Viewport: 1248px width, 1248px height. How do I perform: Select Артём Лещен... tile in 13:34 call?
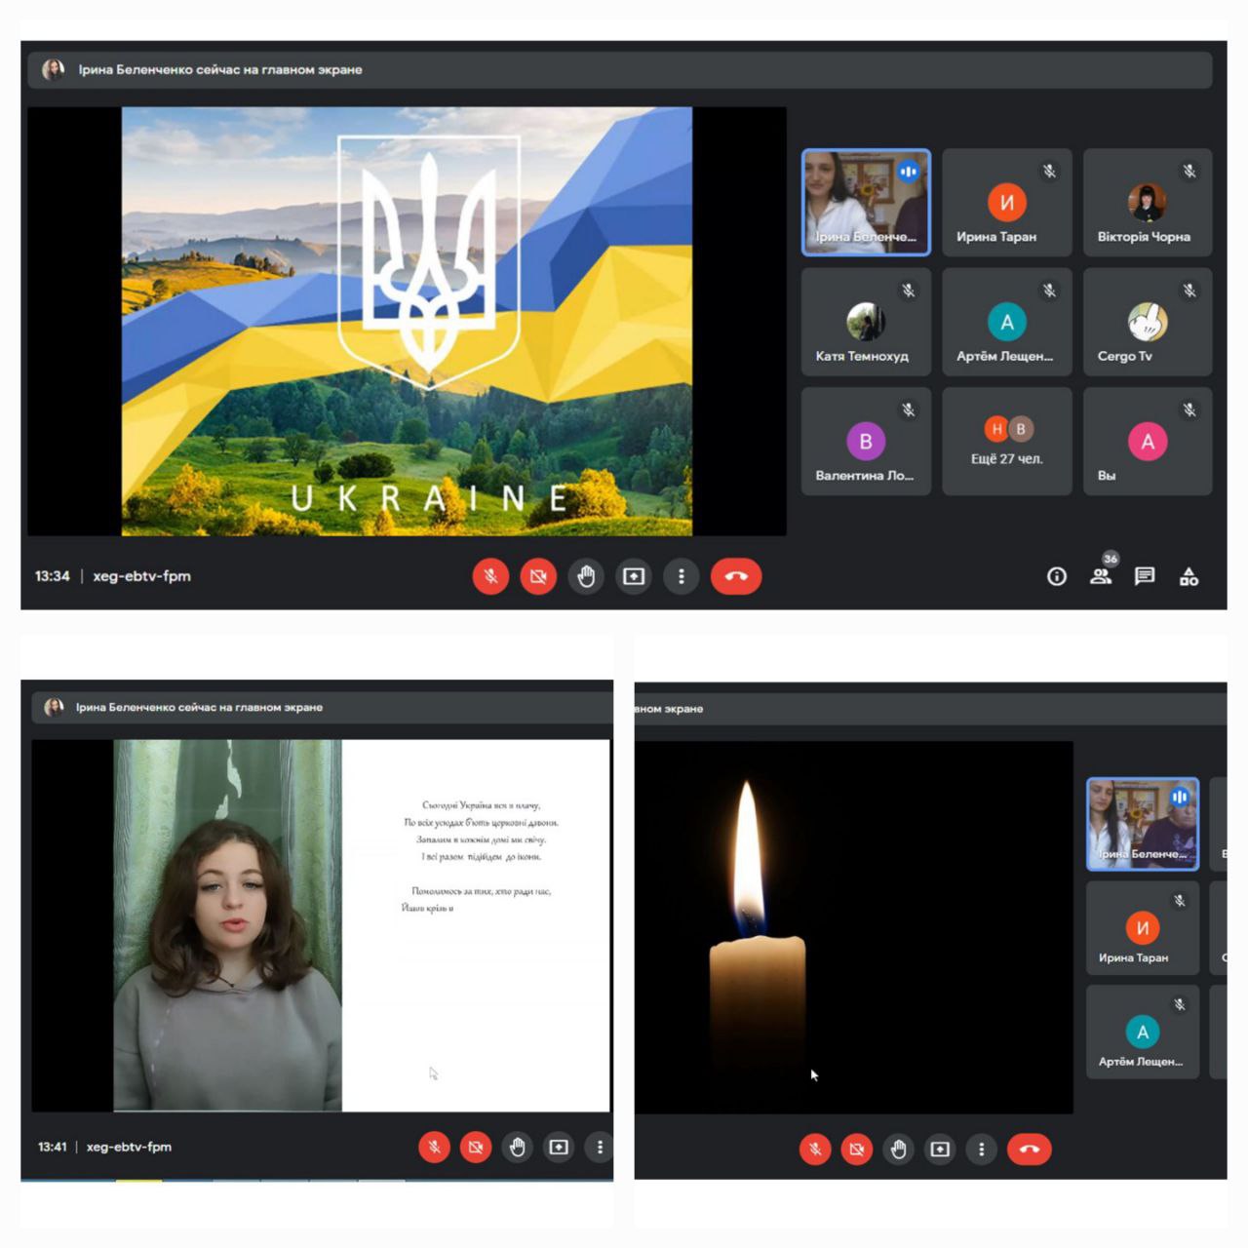pos(1007,323)
